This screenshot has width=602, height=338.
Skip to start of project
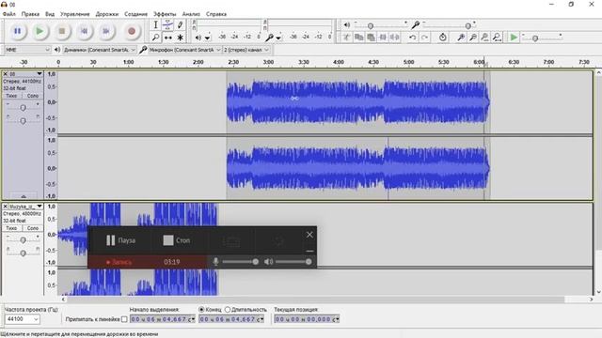pos(84,31)
